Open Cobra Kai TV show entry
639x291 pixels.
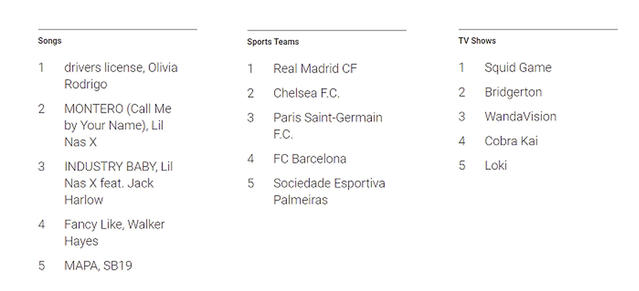pos(511,141)
